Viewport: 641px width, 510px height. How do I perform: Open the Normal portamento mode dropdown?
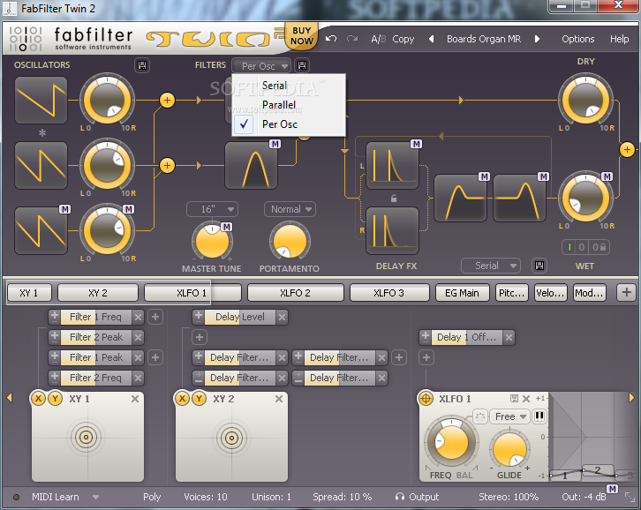click(x=290, y=209)
